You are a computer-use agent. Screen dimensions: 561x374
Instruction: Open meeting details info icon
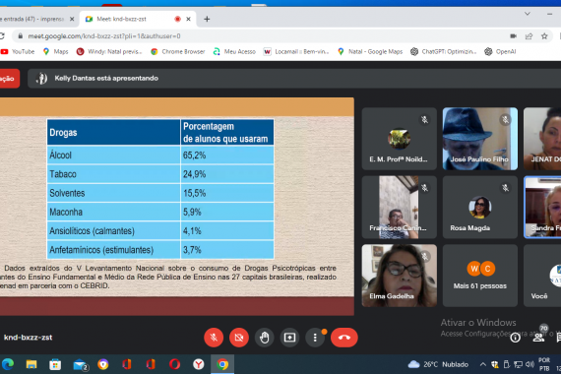pos(515,338)
